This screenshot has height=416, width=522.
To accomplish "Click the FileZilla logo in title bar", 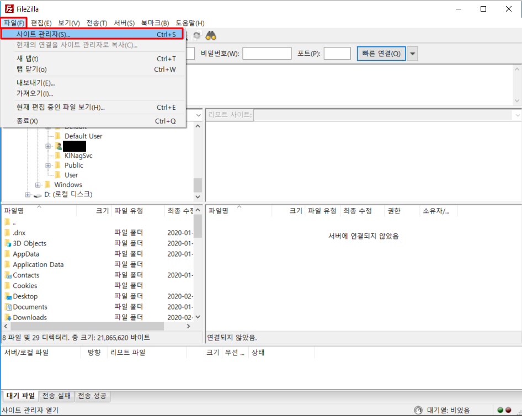I will tap(9, 9).
